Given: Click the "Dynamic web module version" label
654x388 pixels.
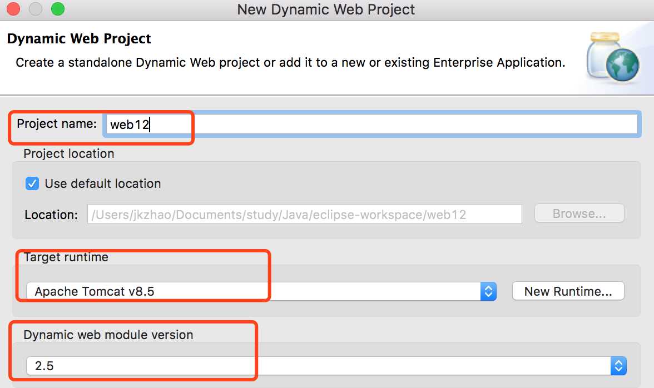Looking at the screenshot, I should [x=108, y=335].
